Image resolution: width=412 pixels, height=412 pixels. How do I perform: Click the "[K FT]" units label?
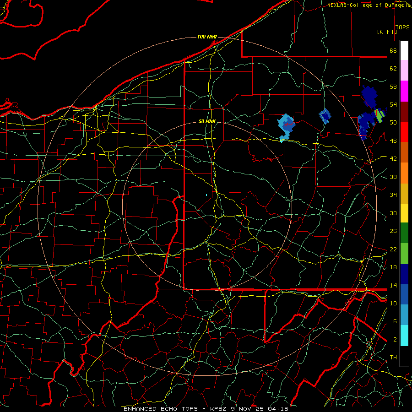click(387, 32)
